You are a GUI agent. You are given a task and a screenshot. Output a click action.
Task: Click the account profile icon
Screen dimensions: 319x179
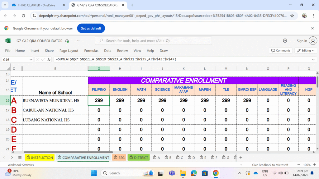click(312, 41)
